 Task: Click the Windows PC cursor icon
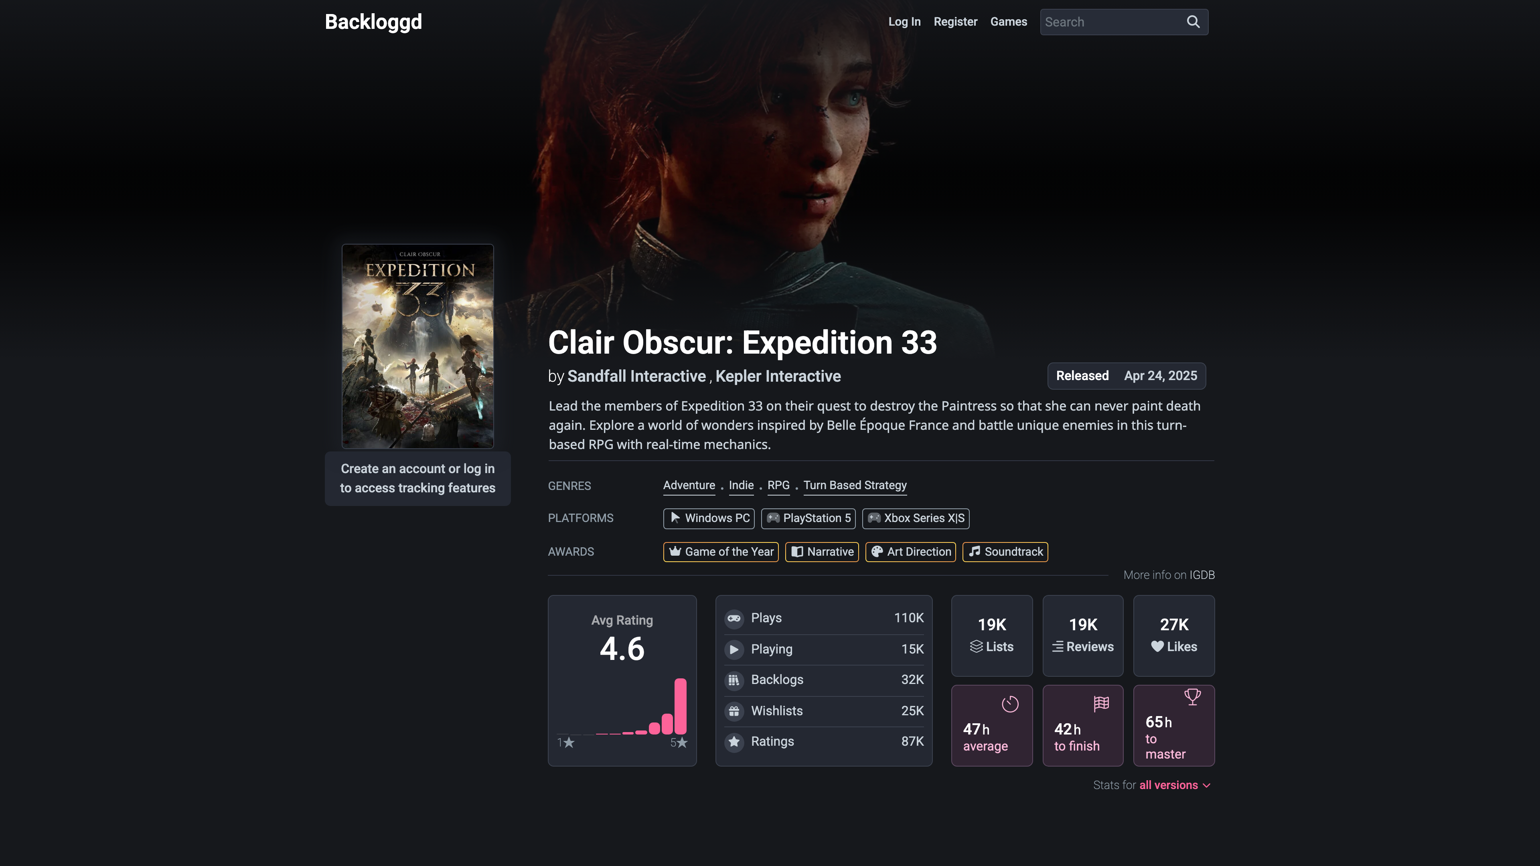click(x=675, y=518)
